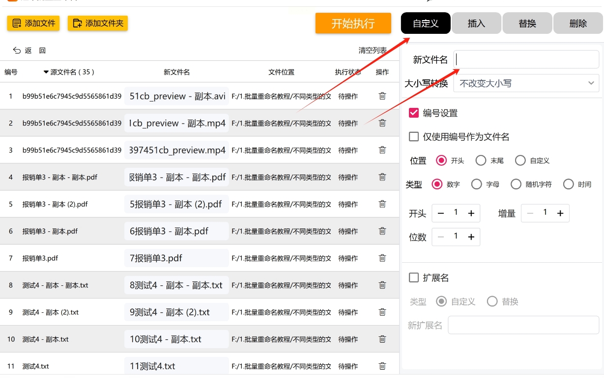Image resolution: width=604 pixels, height=378 pixels.
Task: Select source file 报销单3 - 副本 (2).pdf
Action: 55,204
